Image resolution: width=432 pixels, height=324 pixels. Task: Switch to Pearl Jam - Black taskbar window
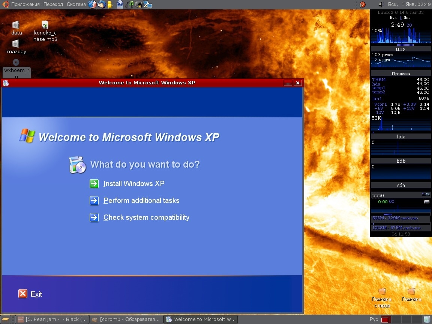pos(52,319)
